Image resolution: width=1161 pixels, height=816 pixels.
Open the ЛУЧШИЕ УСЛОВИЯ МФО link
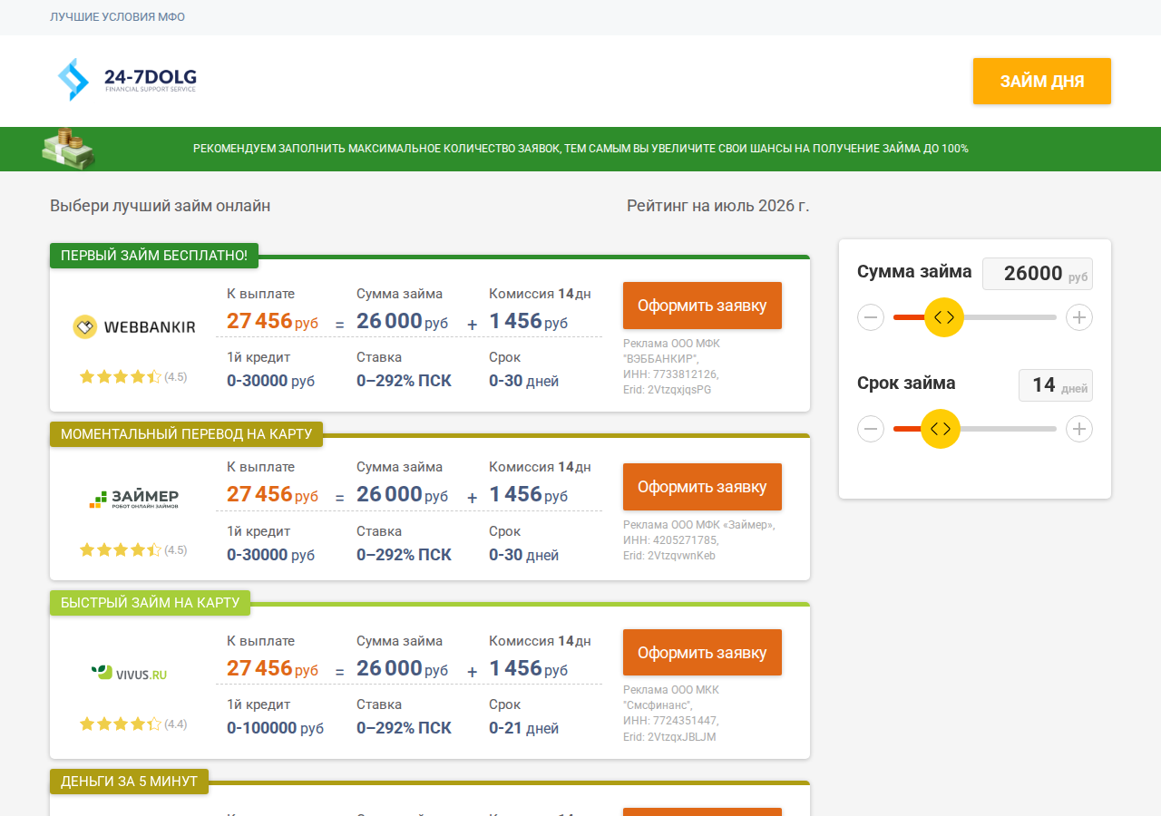pyautogui.click(x=118, y=17)
